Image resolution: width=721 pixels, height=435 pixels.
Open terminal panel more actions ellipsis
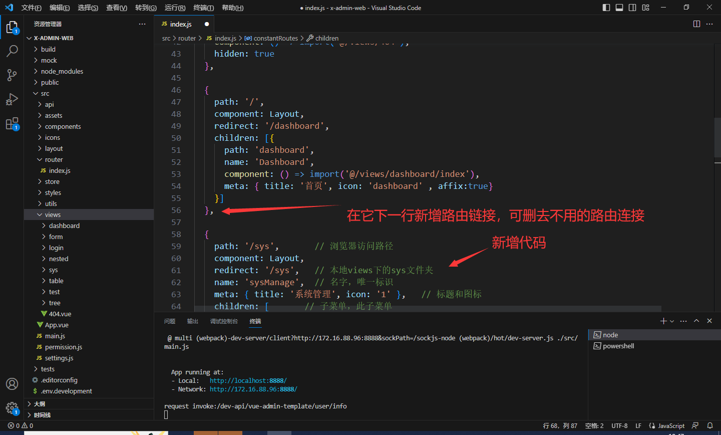(683, 321)
